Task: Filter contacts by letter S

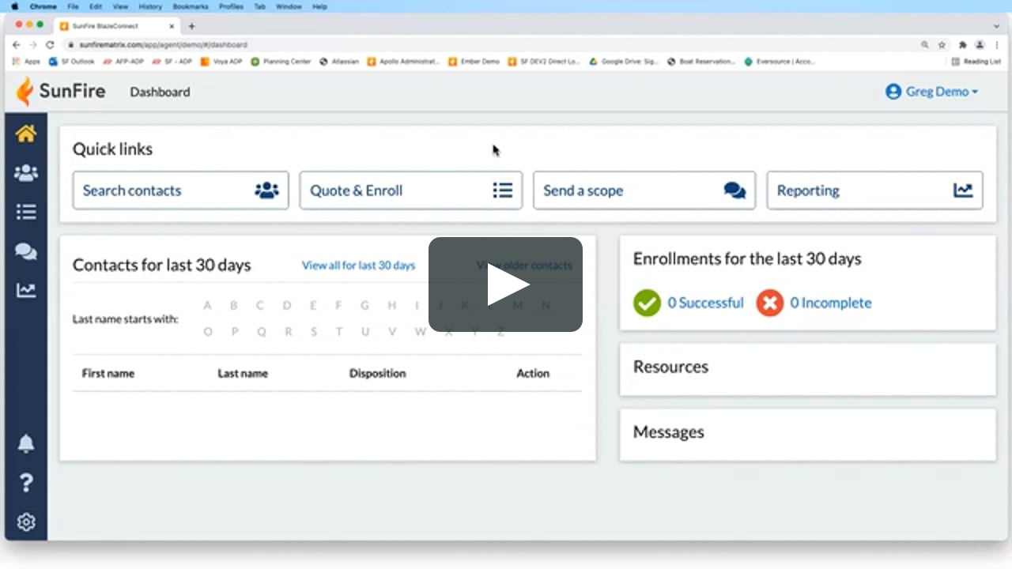Action: point(314,332)
